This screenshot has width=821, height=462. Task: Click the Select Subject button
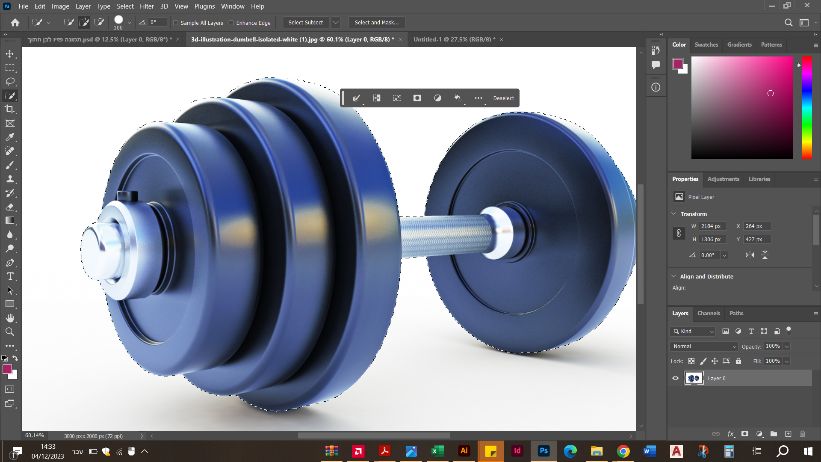coord(305,23)
